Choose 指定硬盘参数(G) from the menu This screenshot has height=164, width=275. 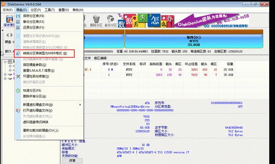click(x=35, y=65)
